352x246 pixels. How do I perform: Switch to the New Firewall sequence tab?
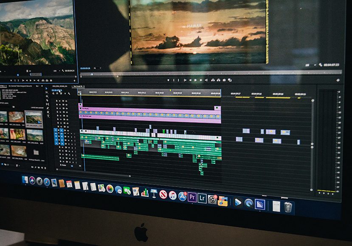point(78,86)
